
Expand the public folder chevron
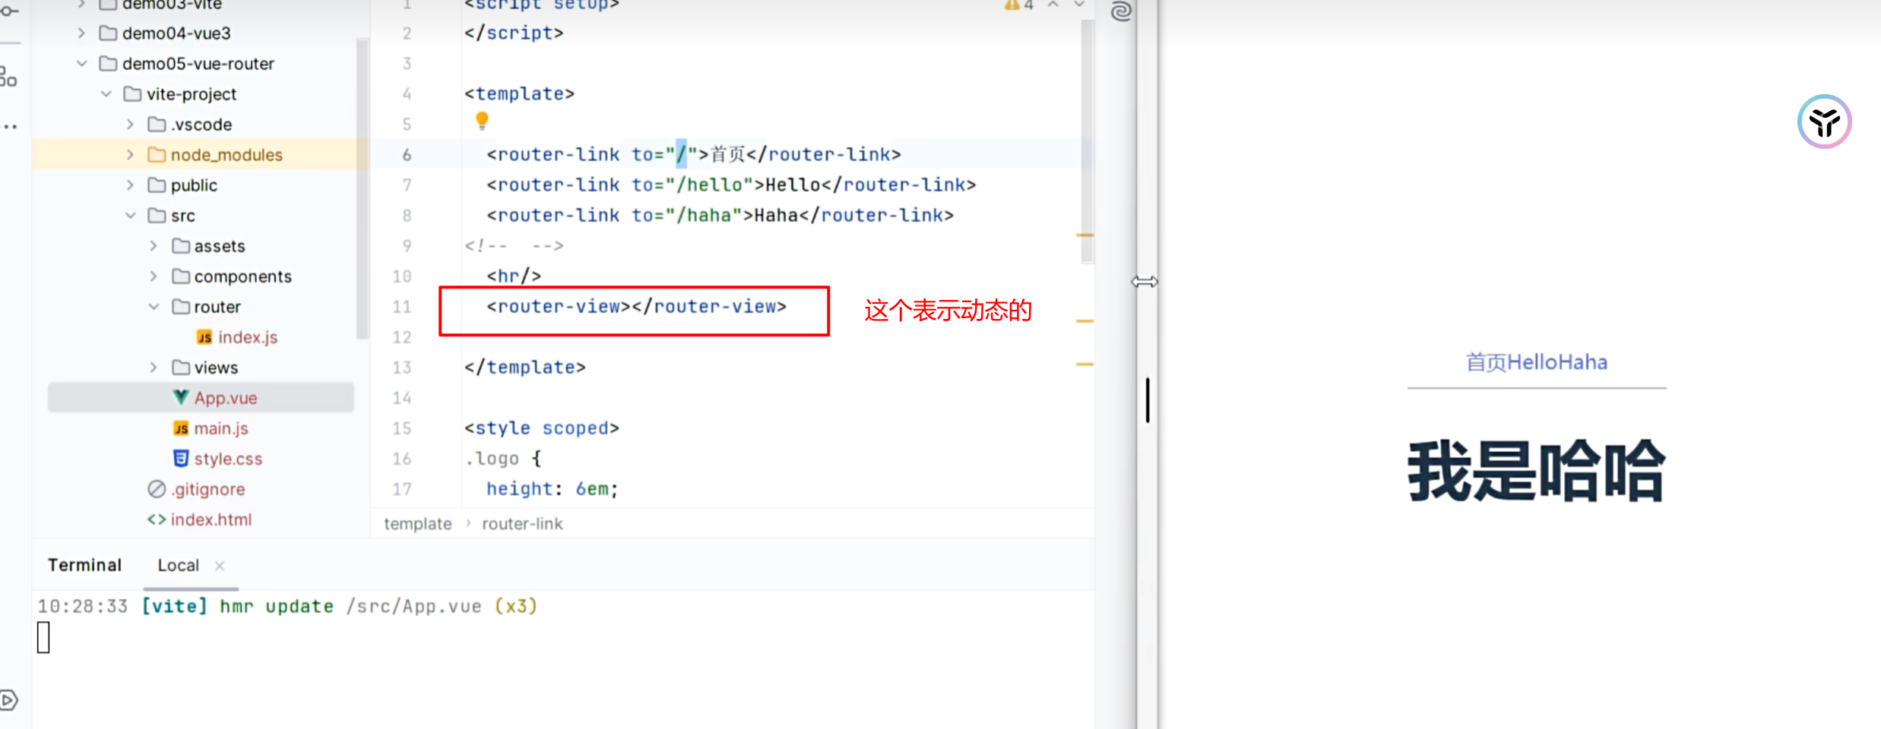click(130, 185)
